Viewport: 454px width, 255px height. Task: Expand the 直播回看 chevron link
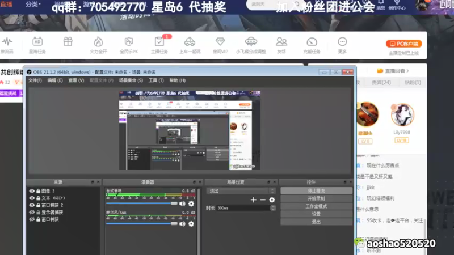tap(407, 71)
